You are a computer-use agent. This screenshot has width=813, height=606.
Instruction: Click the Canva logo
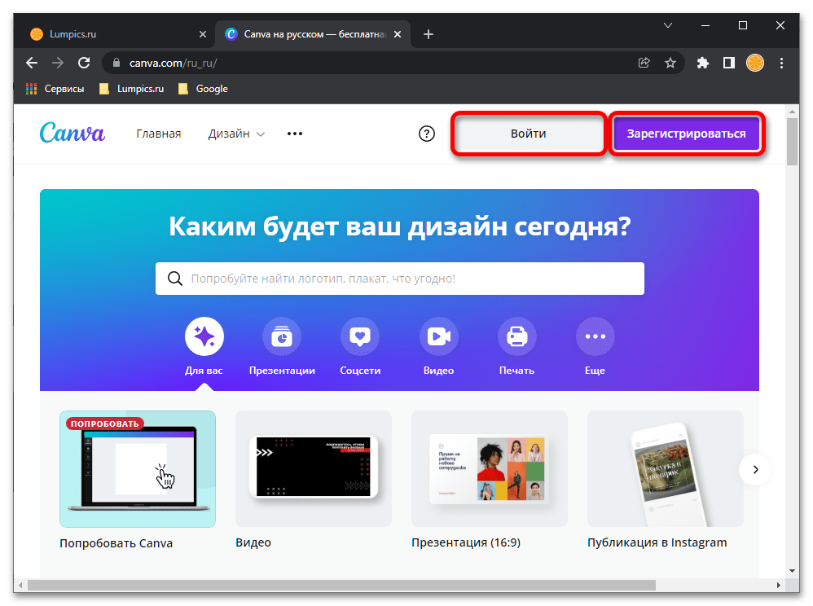(73, 134)
